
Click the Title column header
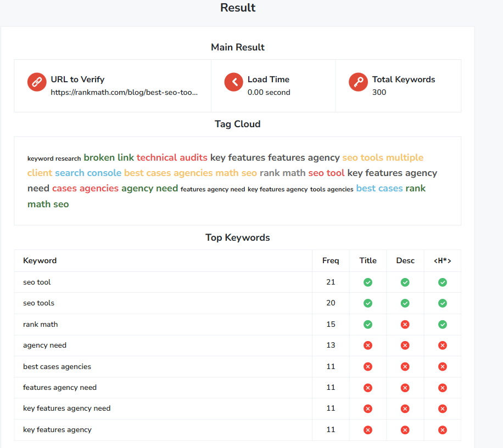click(368, 260)
